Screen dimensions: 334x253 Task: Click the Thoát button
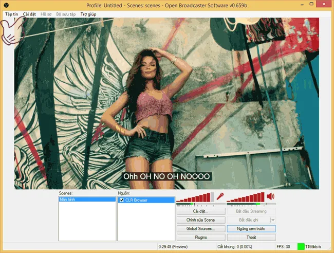click(x=251, y=237)
